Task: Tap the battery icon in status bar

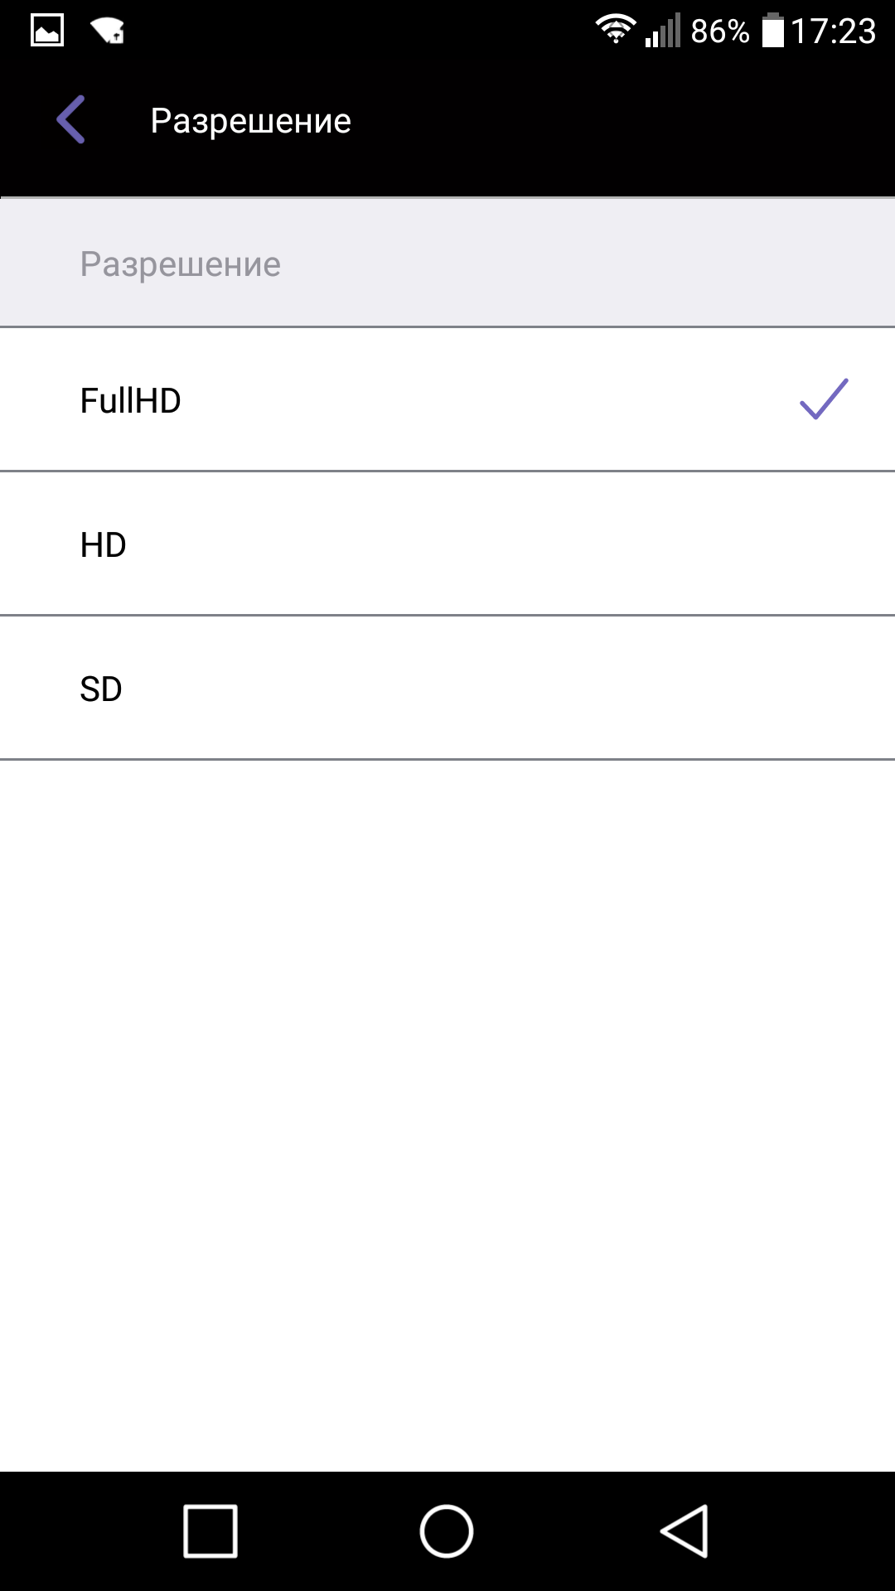Action: (x=772, y=31)
